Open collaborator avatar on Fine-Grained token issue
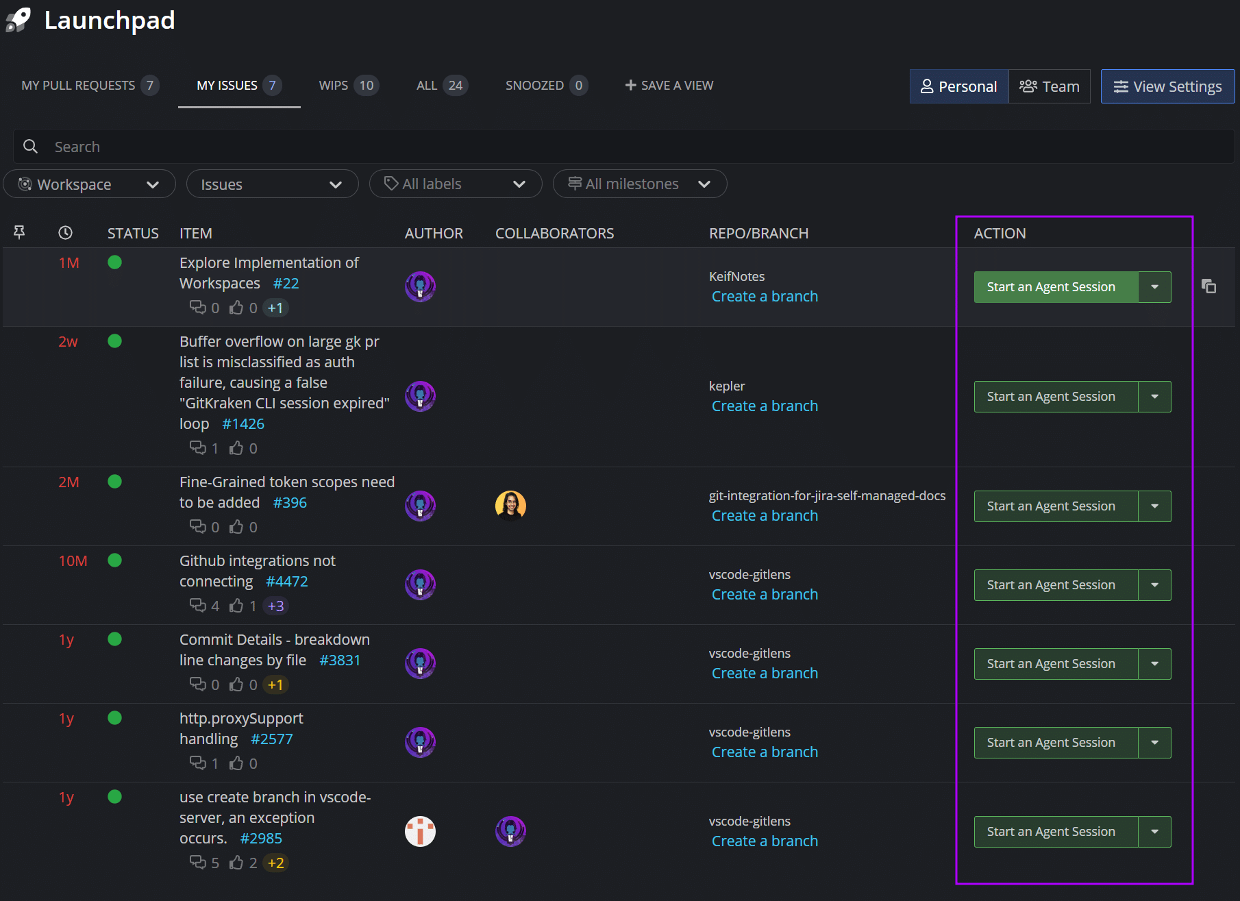Image resolution: width=1240 pixels, height=901 pixels. pyautogui.click(x=510, y=506)
